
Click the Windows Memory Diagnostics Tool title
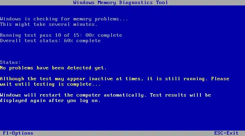(x=120, y=3)
